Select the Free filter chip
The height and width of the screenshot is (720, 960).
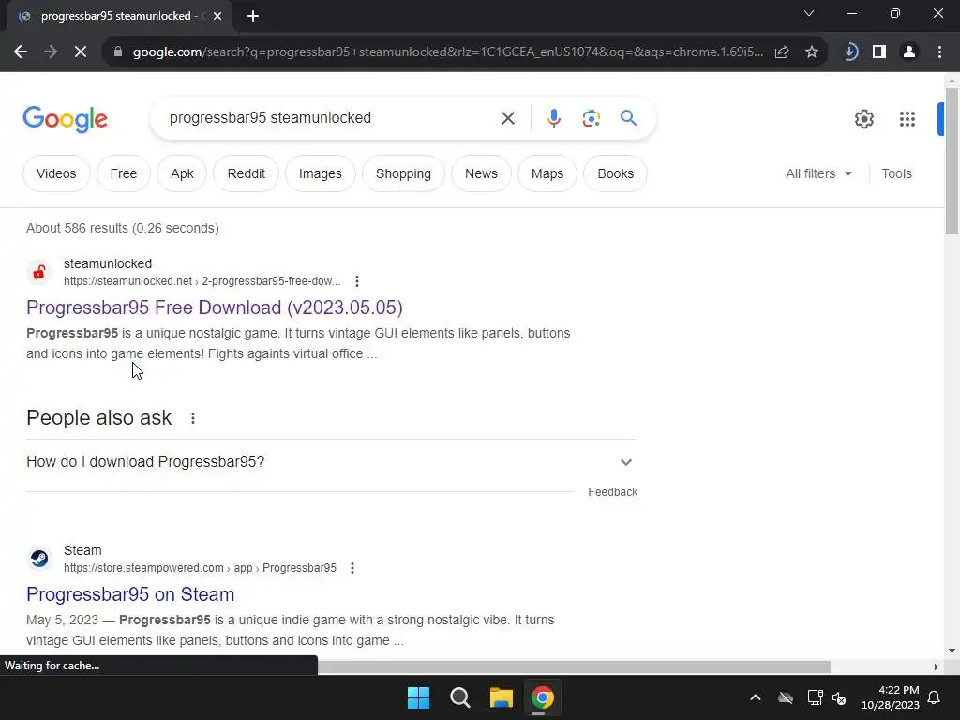pos(124,173)
